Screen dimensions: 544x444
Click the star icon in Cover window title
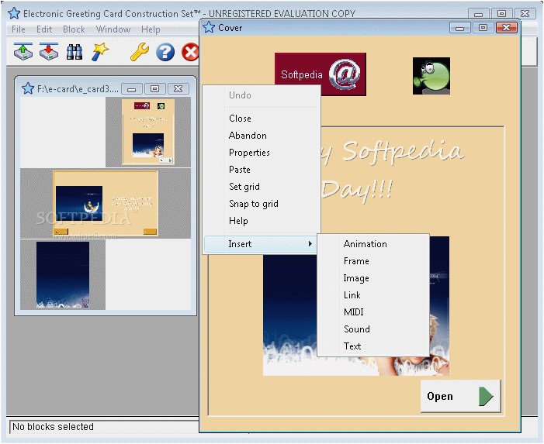click(x=209, y=27)
